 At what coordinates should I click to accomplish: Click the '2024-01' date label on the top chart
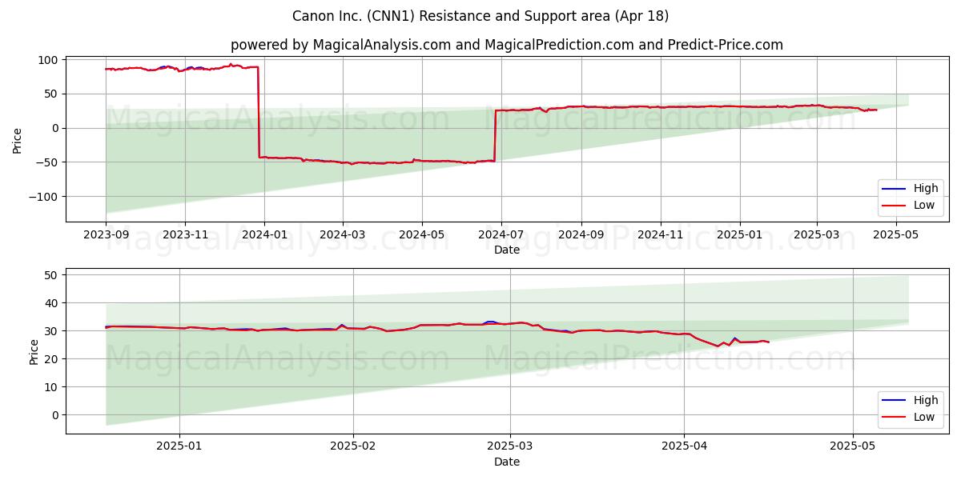pyautogui.click(x=264, y=235)
